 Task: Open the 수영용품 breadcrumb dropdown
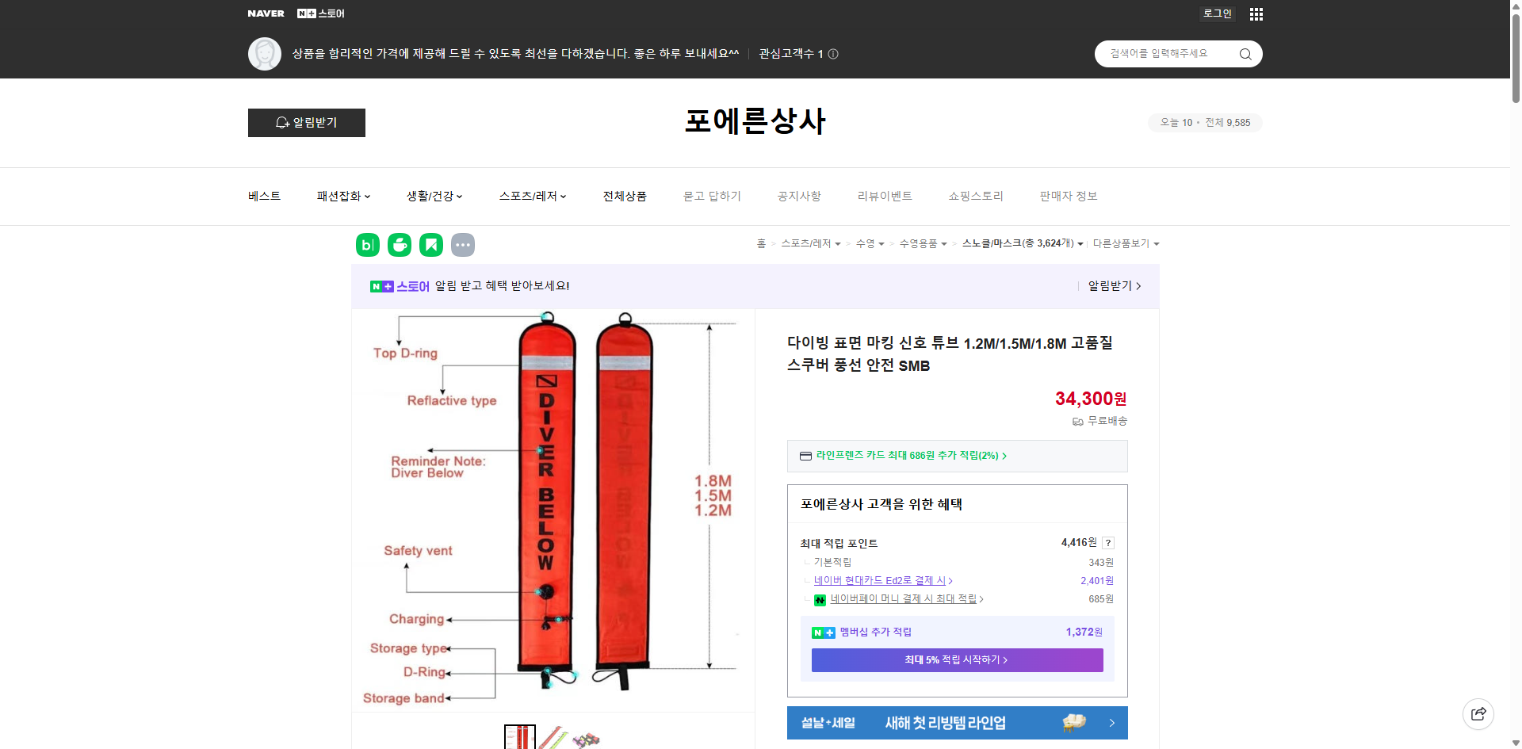tap(924, 244)
